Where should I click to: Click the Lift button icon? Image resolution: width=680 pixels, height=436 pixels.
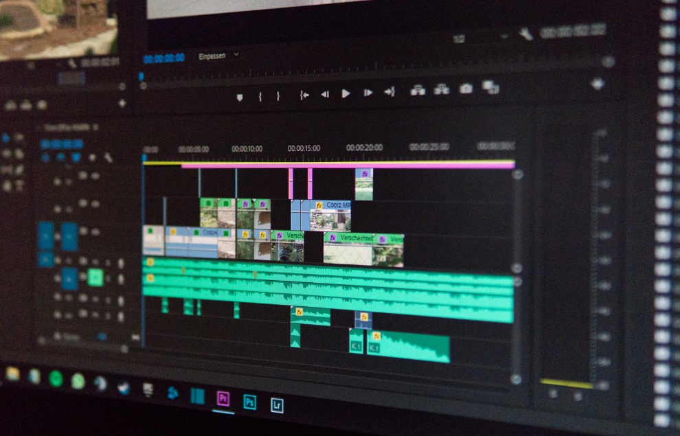[x=418, y=90]
